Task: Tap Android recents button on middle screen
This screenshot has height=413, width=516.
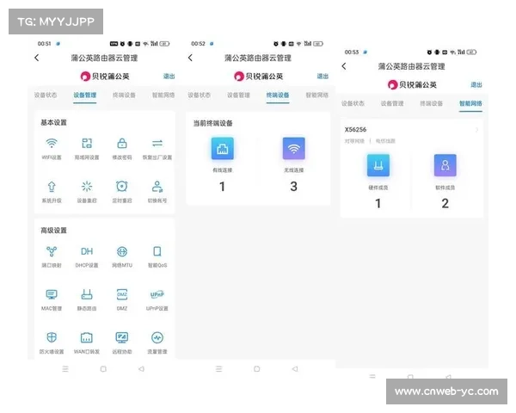Action: [x=218, y=369]
